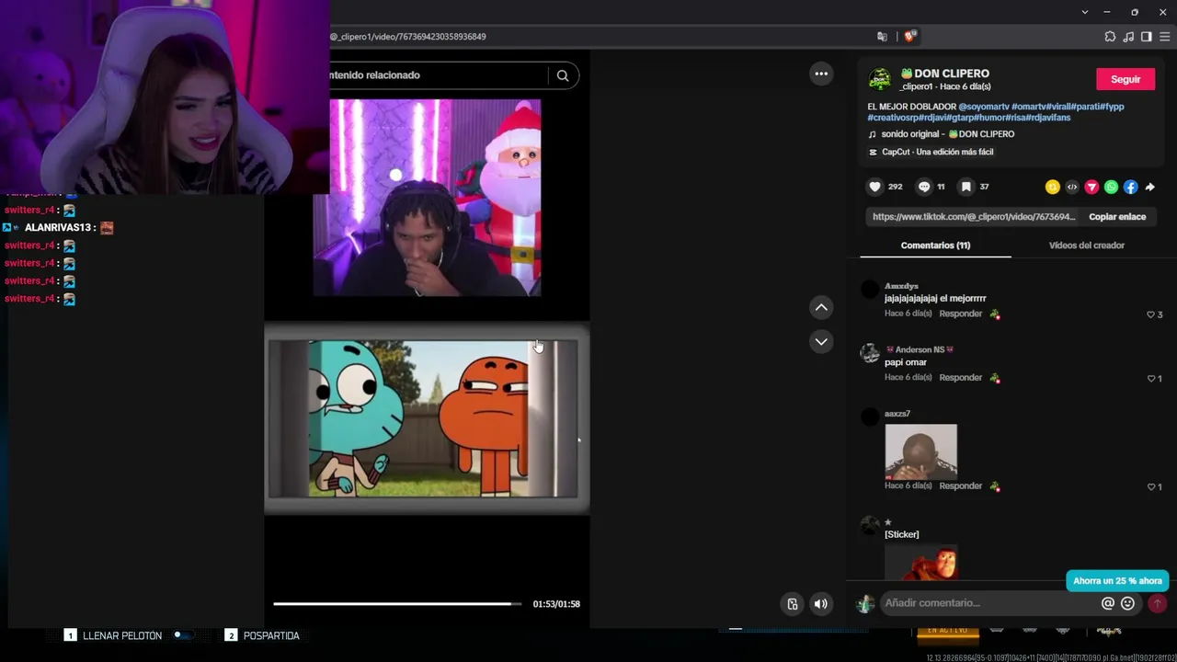Like the Anderson NS comment
Viewport: 1177px width, 662px height.
[x=1150, y=379]
